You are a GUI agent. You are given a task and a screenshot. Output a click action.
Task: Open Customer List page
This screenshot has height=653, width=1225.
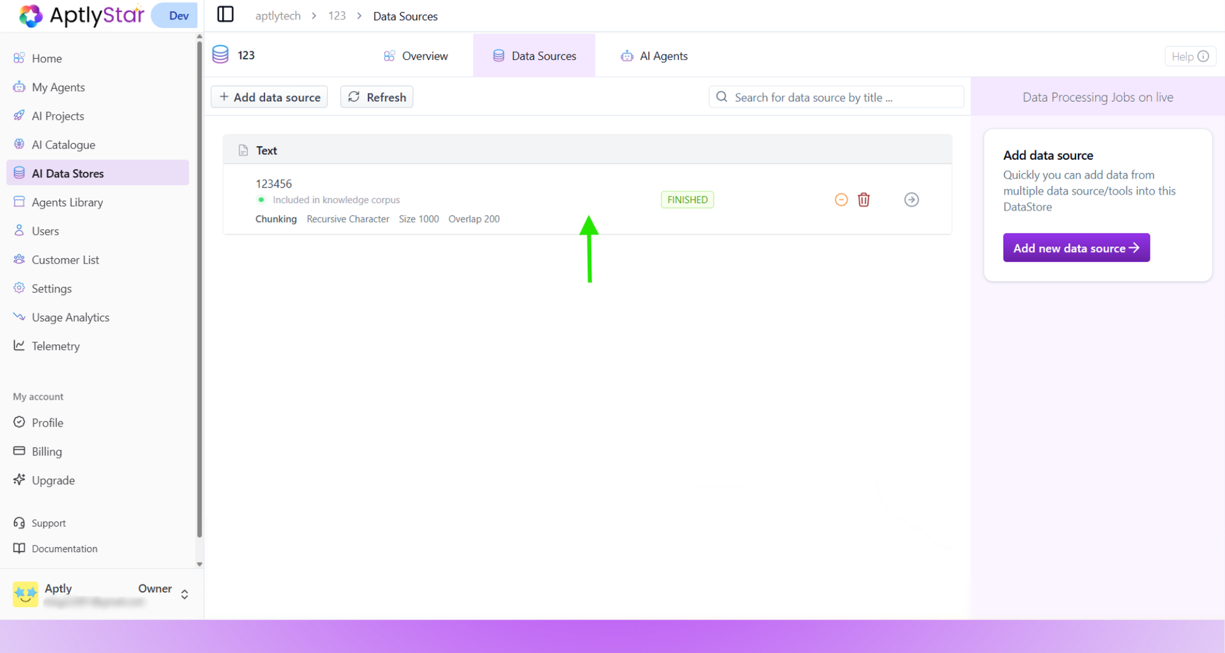pos(98,260)
